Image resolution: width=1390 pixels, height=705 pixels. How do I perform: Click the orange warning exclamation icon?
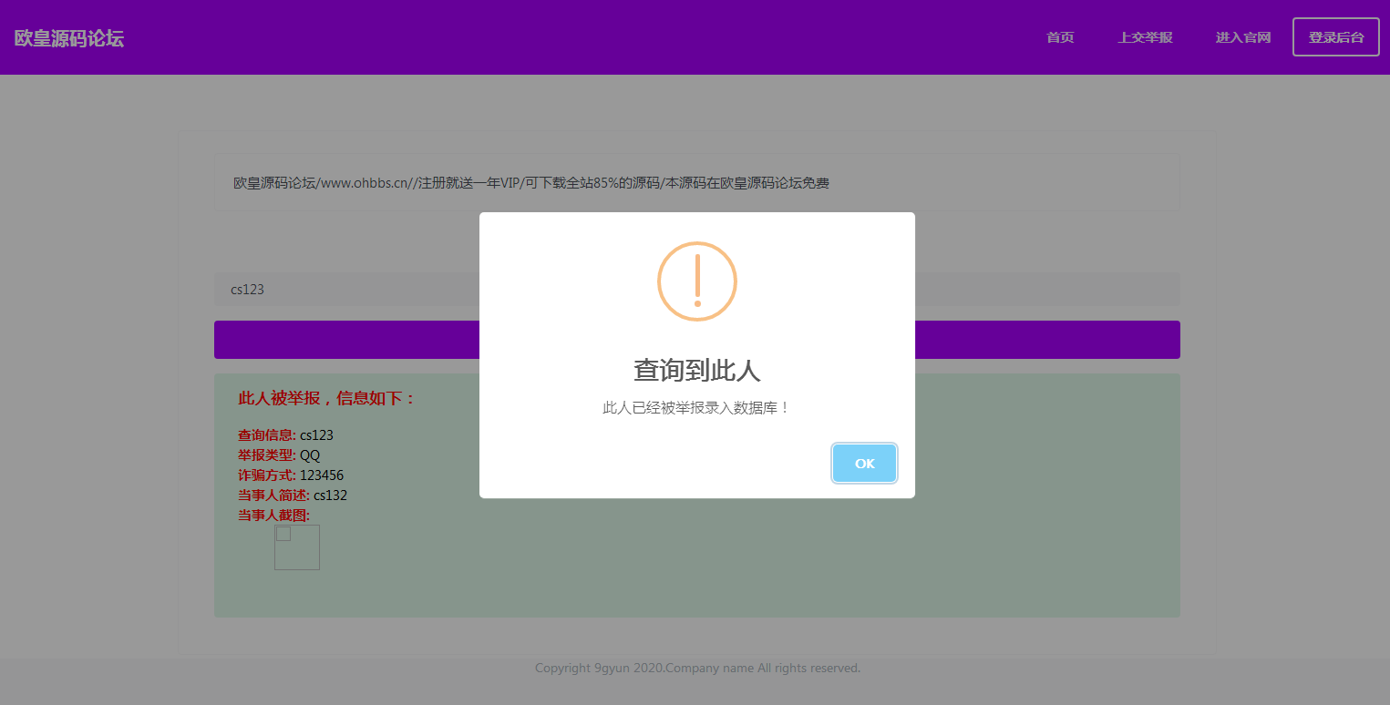tap(696, 281)
